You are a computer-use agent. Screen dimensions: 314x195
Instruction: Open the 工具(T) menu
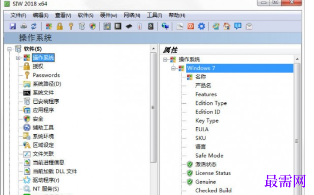[154, 15]
